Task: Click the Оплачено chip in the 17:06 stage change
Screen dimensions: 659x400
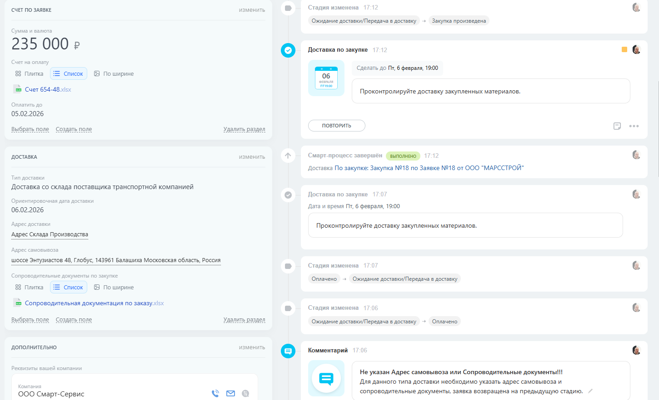Action: pyautogui.click(x=444, y=322)
